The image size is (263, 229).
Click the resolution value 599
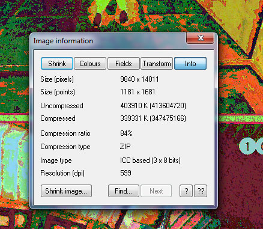(125, 173)
